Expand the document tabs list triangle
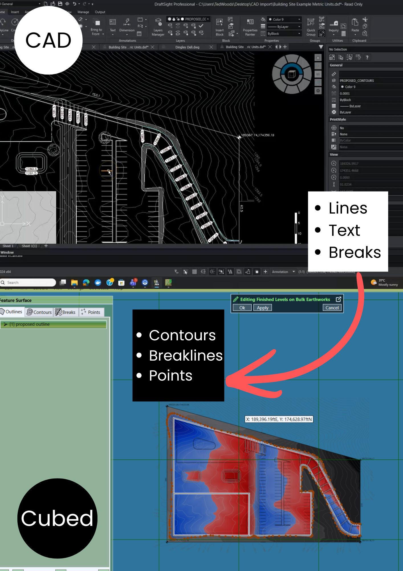The image size is (403, 571). tap(321, 47)
